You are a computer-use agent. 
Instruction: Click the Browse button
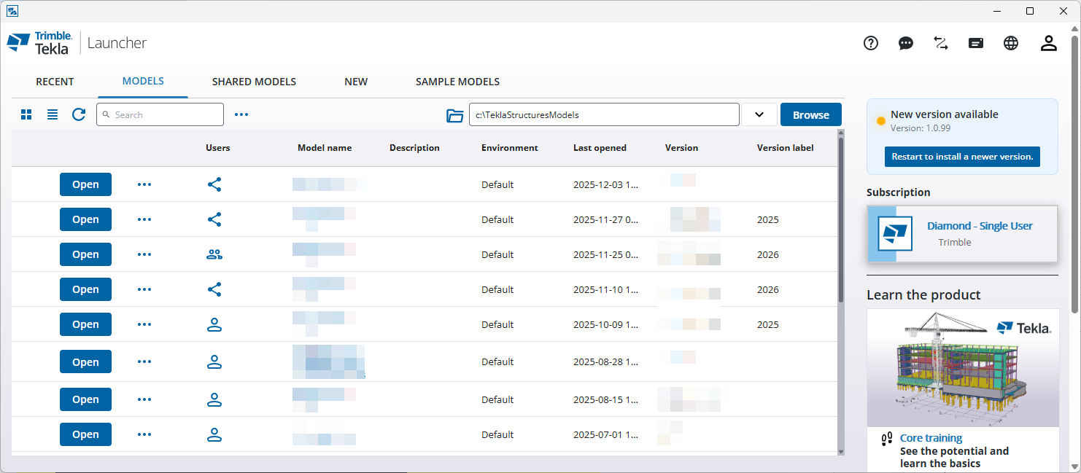810,114
